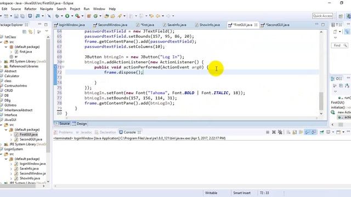Minimize the editor area
The width and height of the screenshot is (351, 197).
tap(316, 24)
